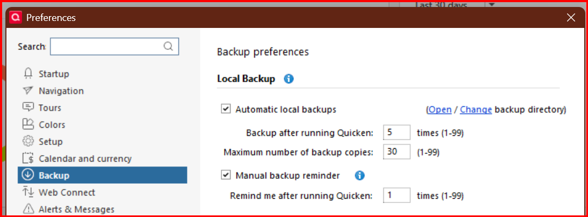Click the Web Connect arrows icon
Screen dimensions: 588x217
(28, 192)
